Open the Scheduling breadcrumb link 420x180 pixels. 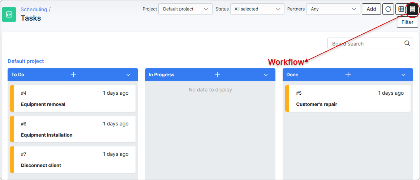[34, 9]
